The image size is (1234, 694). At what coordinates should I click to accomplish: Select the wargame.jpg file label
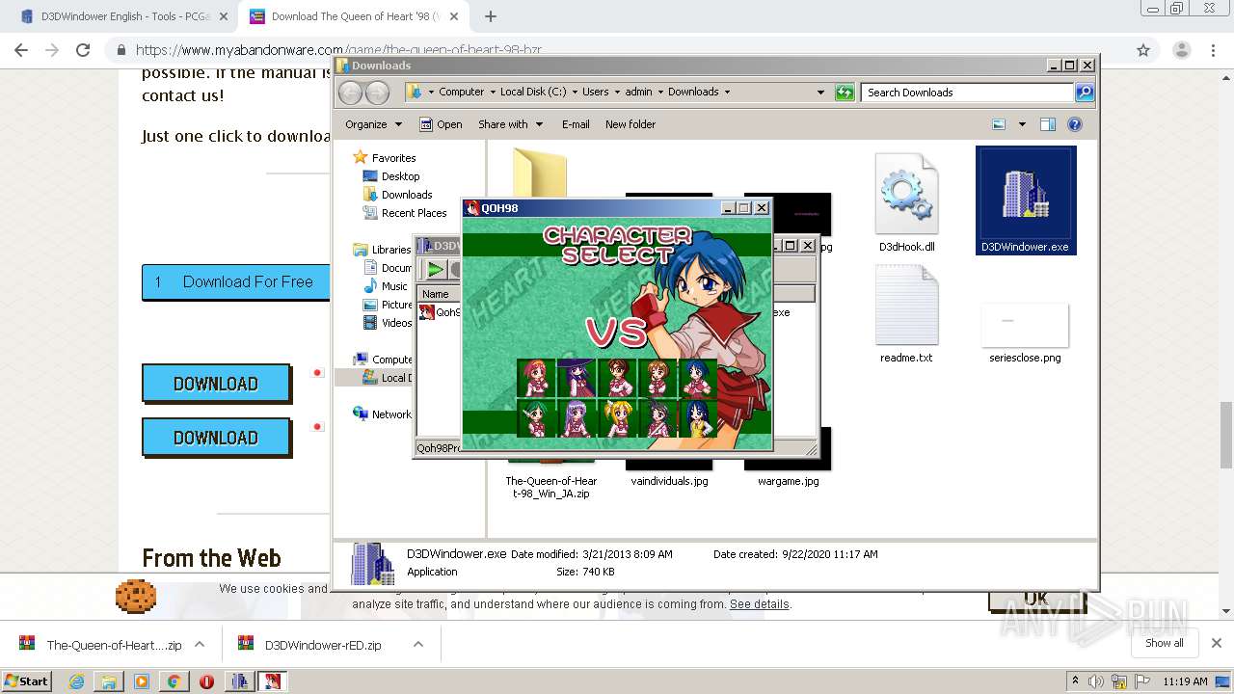click(788, 481)
